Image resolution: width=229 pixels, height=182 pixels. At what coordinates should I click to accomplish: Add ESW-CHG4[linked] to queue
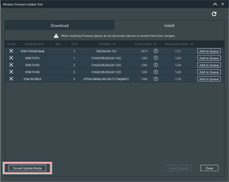click(209, 51)
